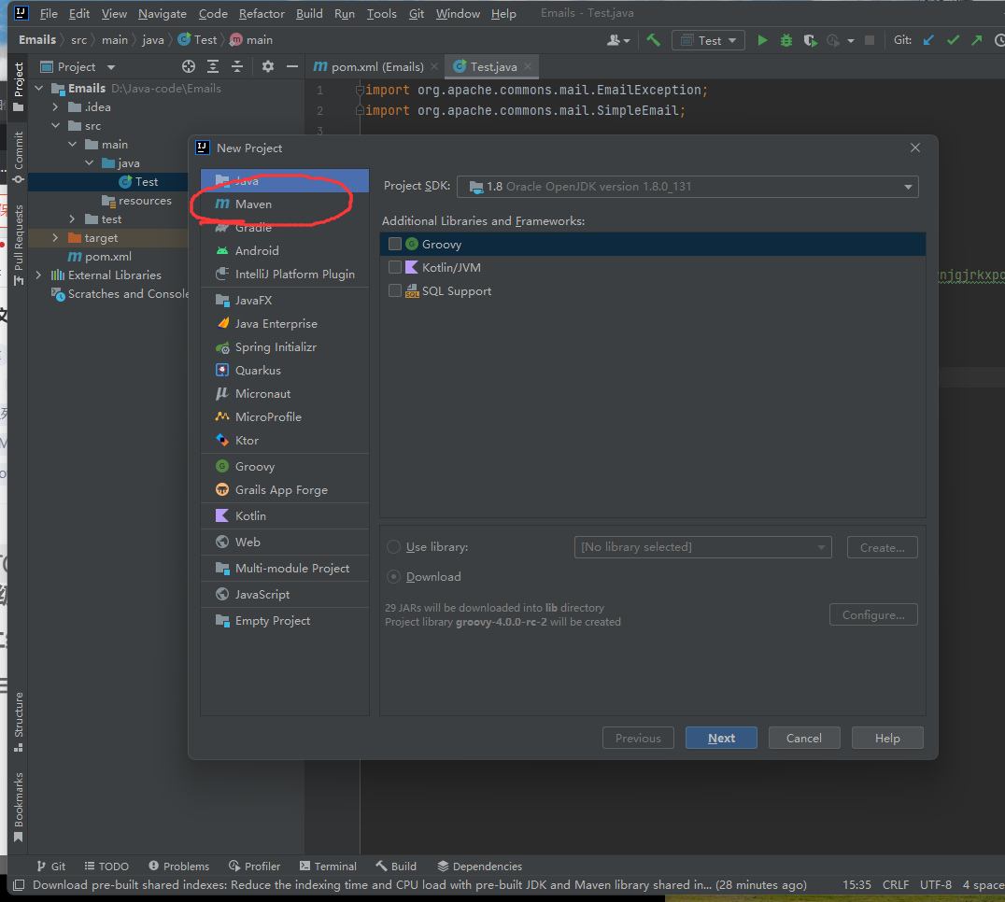Open the File menu
Viewport: 1005px width, 902px height.
coord(49,13)
